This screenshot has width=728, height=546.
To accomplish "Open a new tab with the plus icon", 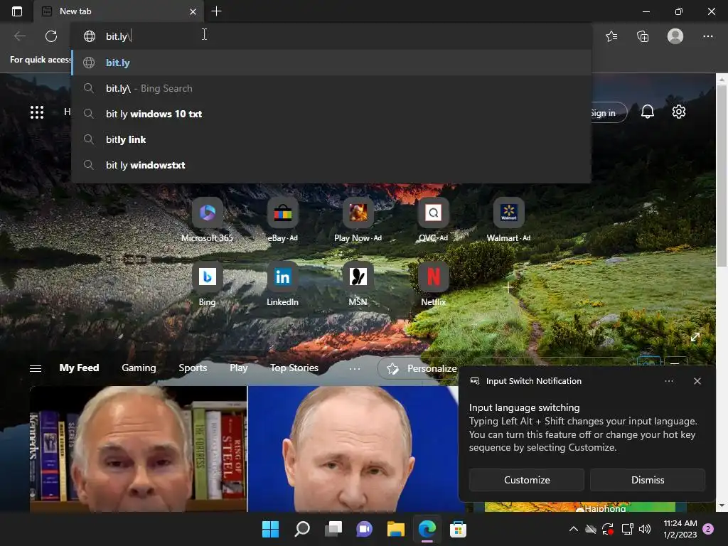I will click(216, 11).
